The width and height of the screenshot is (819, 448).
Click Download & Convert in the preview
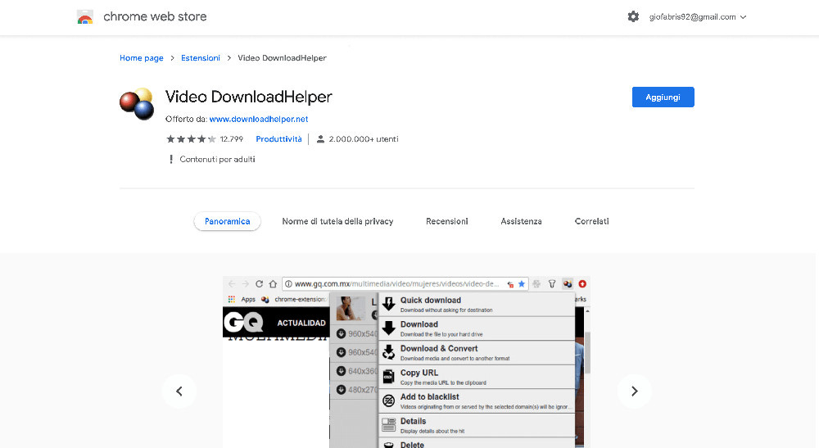tap(477, 353)
